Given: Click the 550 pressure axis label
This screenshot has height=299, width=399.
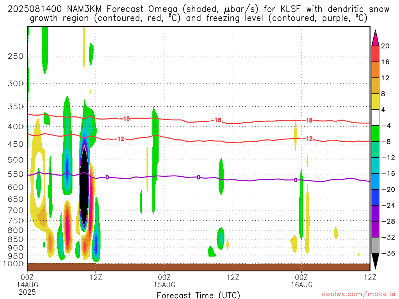Looking at the screenshot, I should pyautogui.click(x=16, y=174).
